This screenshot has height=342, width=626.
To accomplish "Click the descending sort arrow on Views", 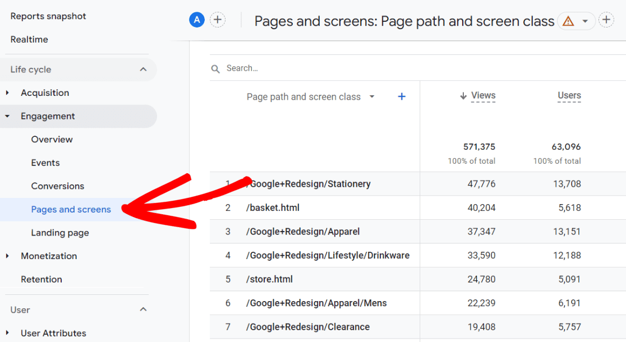I will 462,95.
